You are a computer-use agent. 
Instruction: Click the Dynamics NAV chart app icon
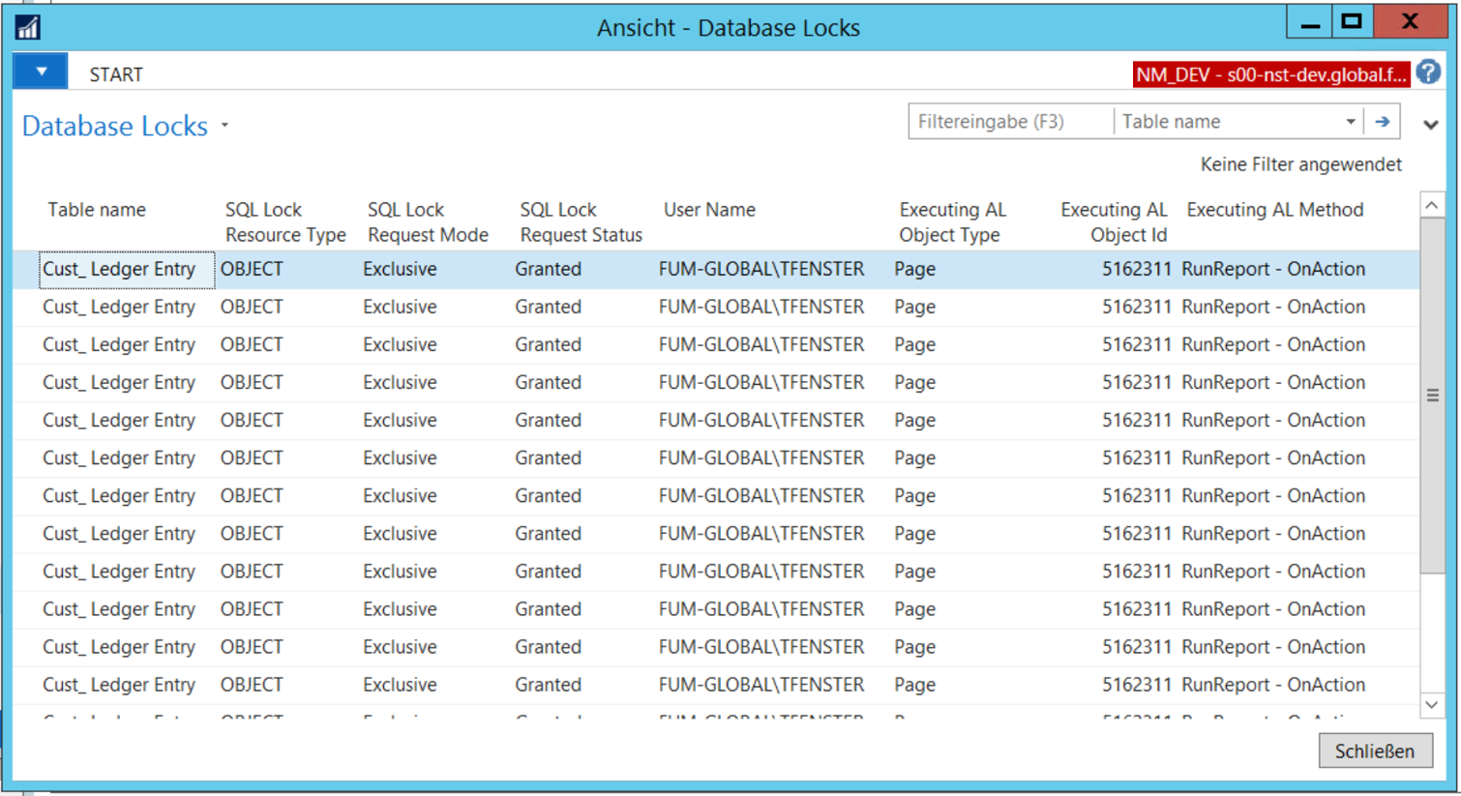[x=28, y=27]
